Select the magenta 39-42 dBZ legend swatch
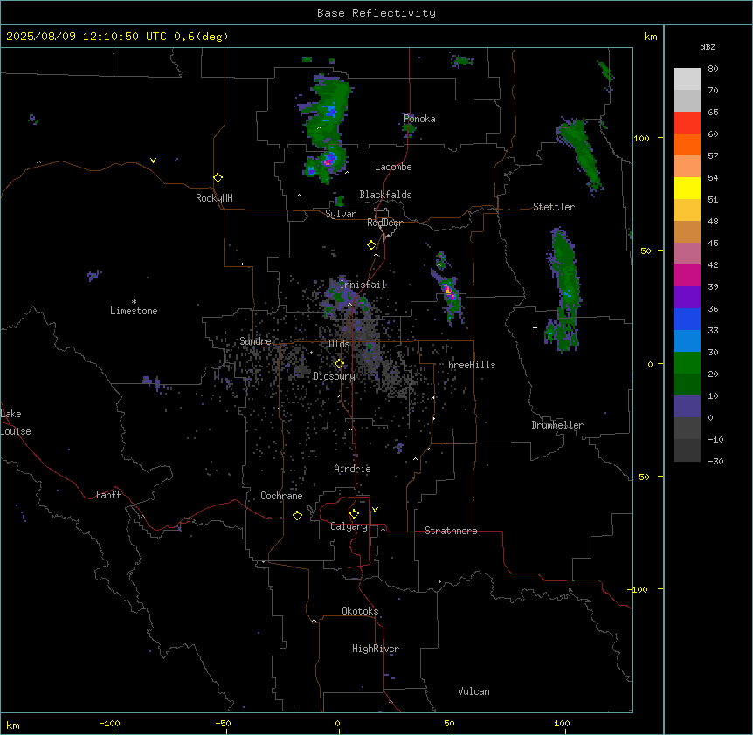 [x=687, y=275]
